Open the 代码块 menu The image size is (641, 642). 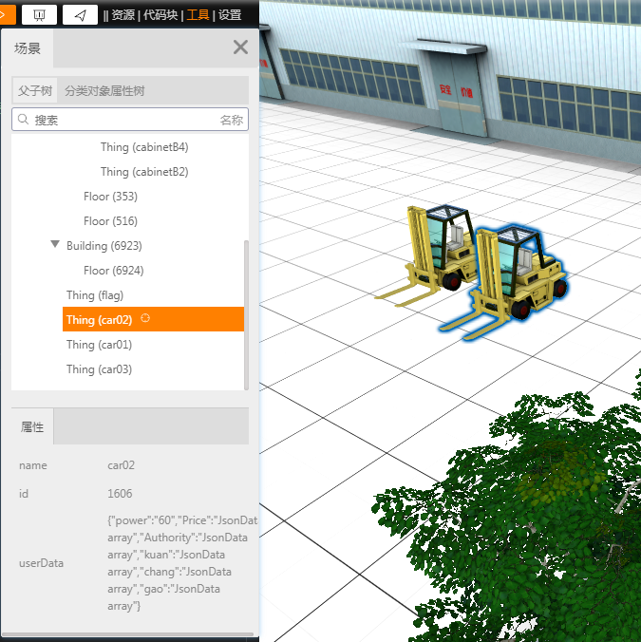[x=160, y=15]
